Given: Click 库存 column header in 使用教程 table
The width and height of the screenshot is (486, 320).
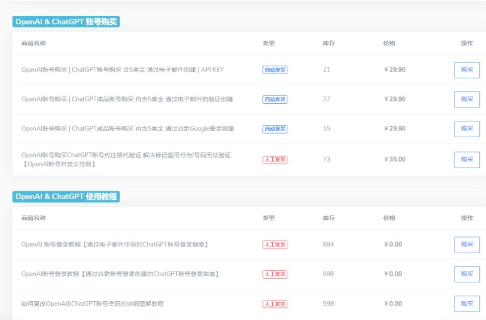Looking at the screenshot, I should (329, 218).
